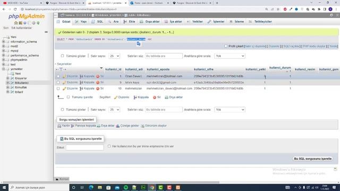Click pencil edit icon for mehmetozan row
The image size is (340, 191).
click(x=64, y=89)
